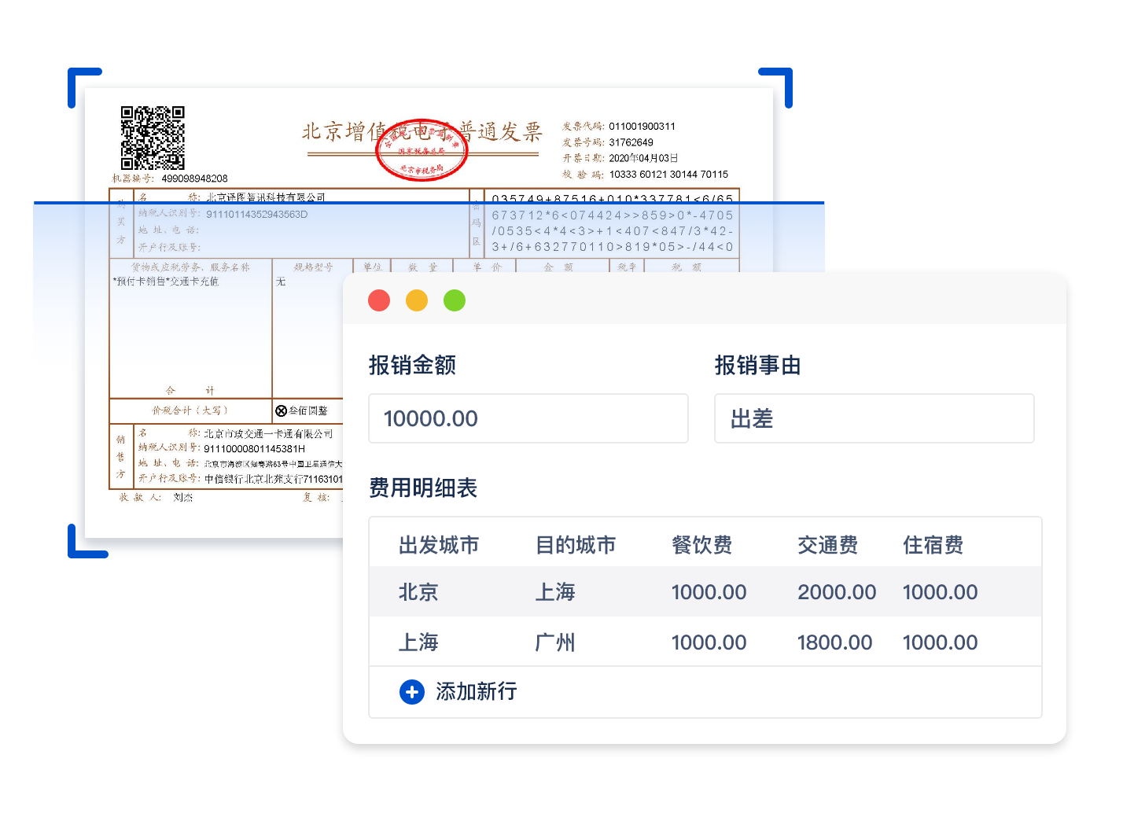This screenshot has height=832, width=1134.
Task: Click the 2000.00 transport fee cell
Action: (x=836, y=592)
